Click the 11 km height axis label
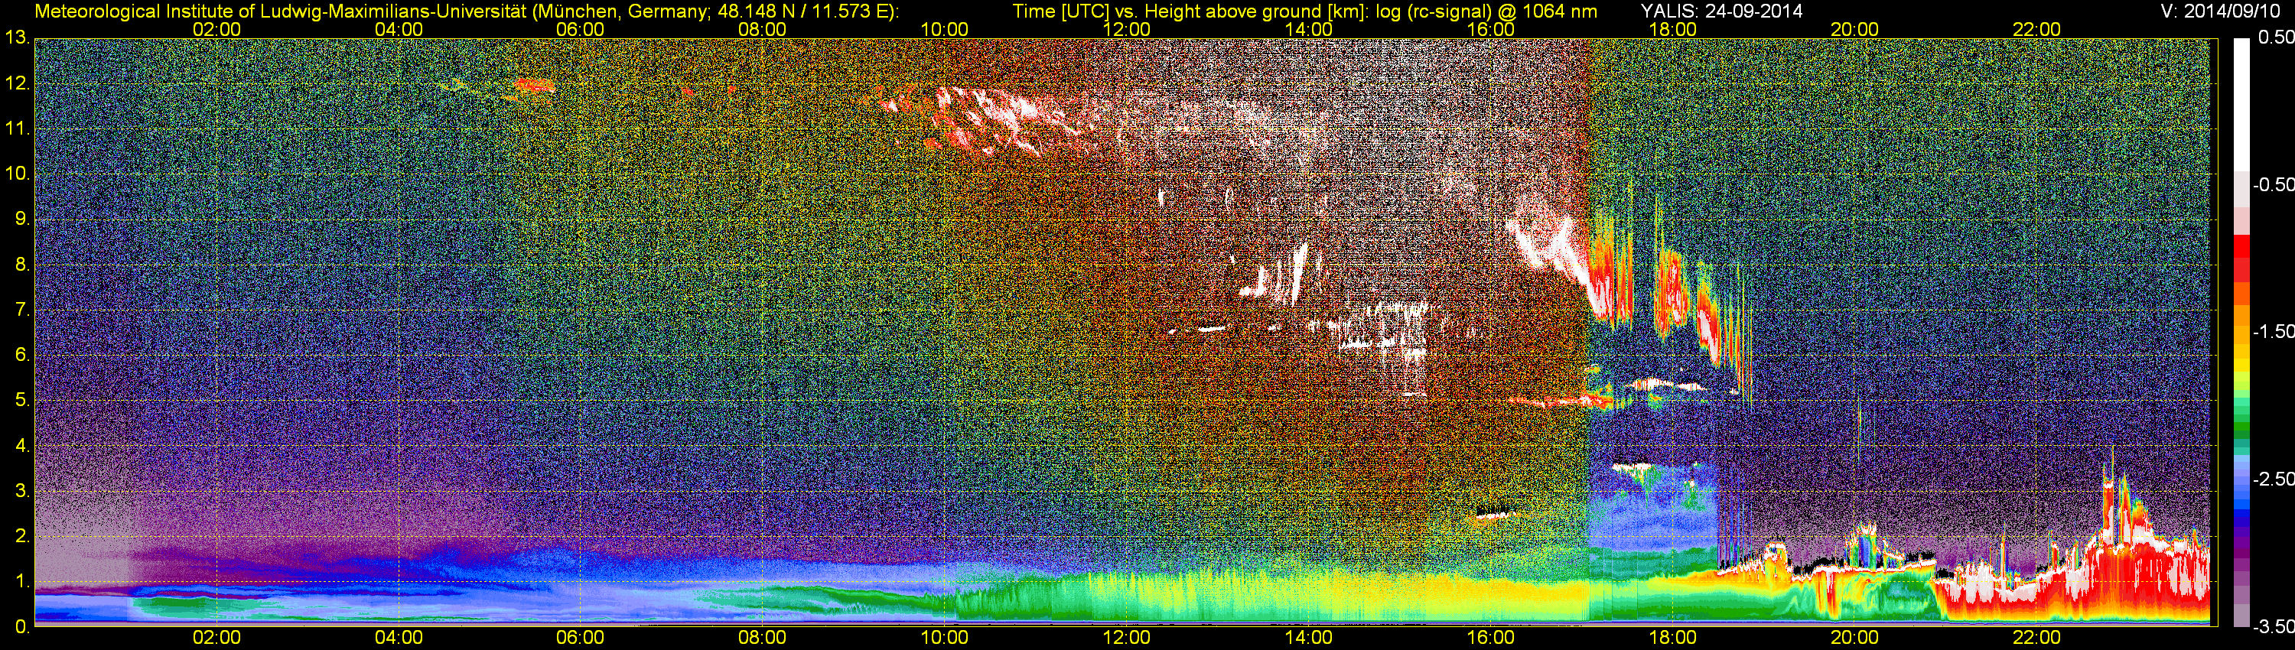The image size is (2295, 650). click(x=17, y=129)
